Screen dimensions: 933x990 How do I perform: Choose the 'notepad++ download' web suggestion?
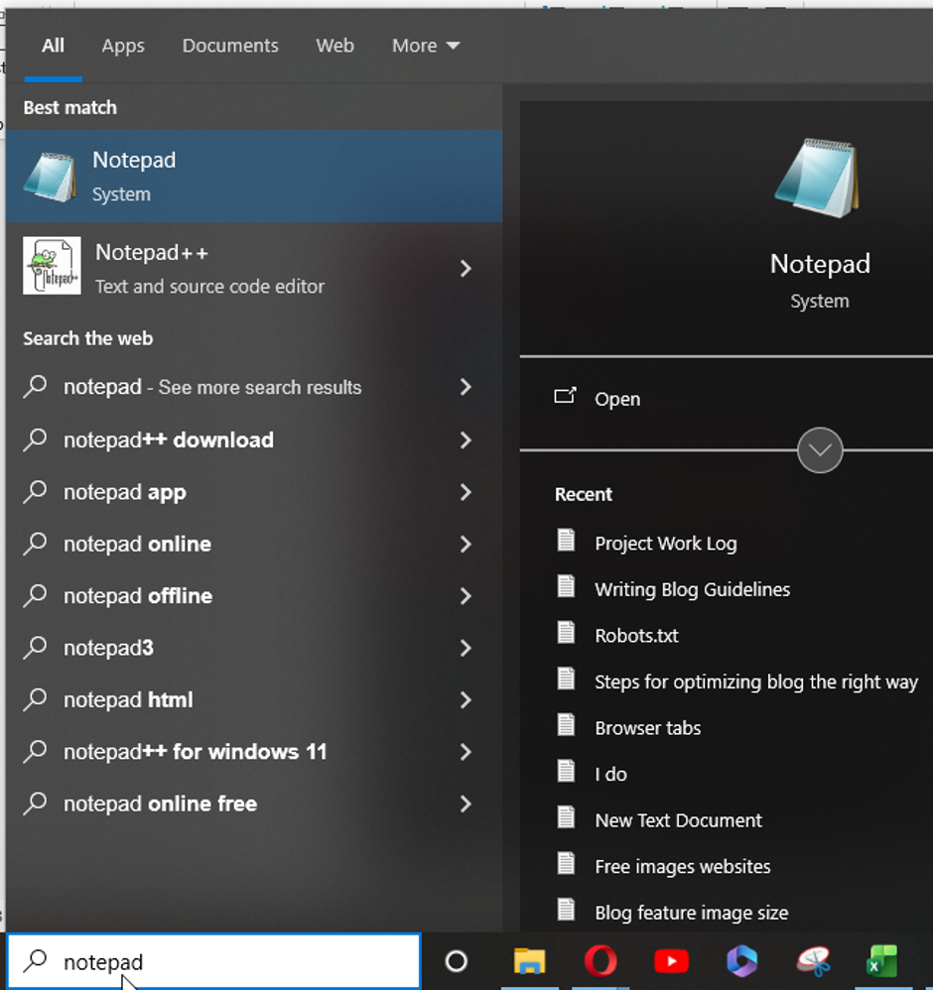coord(254,439)
